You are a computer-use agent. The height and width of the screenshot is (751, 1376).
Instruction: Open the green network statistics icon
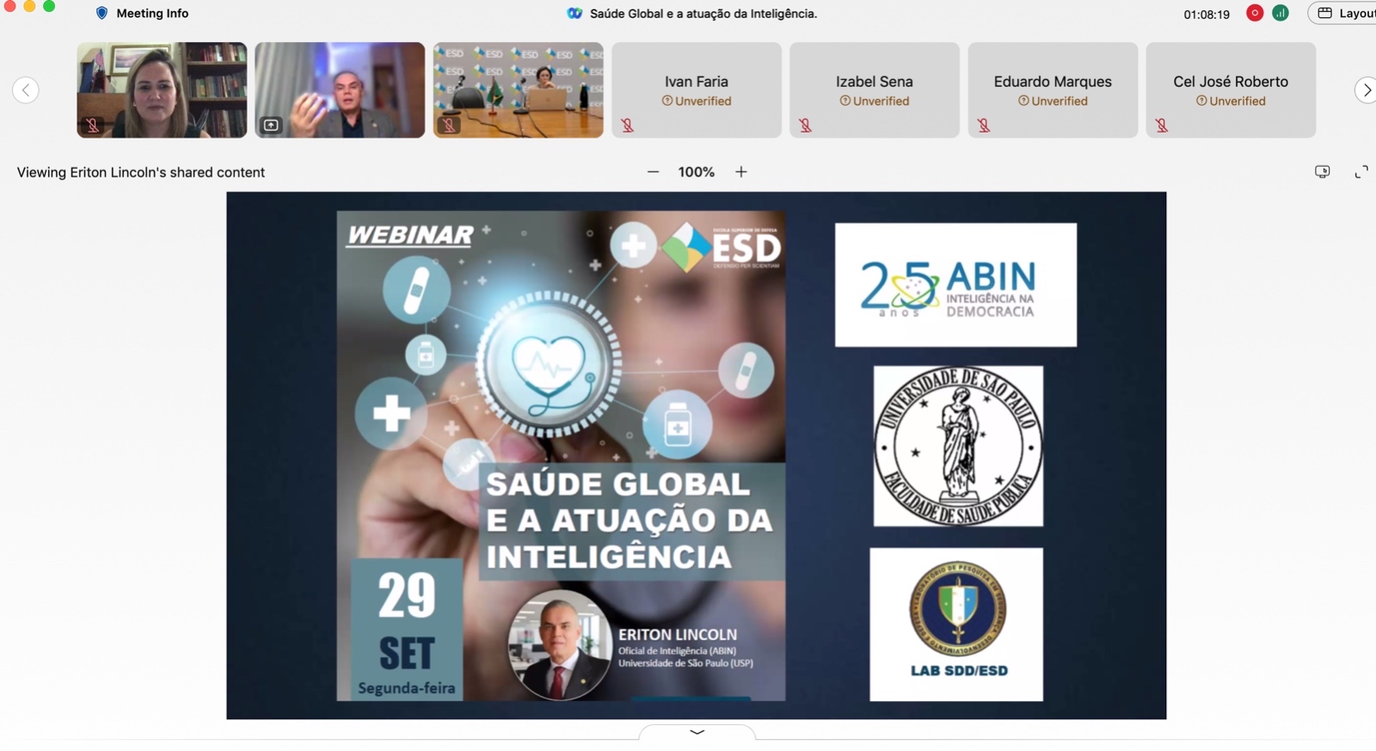coord(1281,13)
